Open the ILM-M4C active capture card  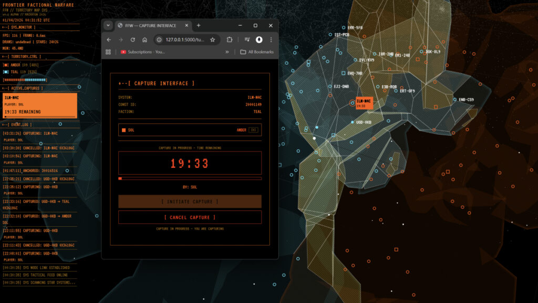tap(40, 105)
